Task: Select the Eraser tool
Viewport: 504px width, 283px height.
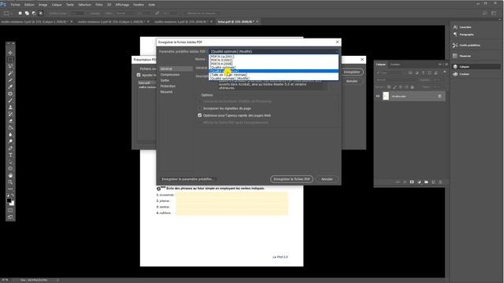Action: pyautogui.click(x=10, y=121)
